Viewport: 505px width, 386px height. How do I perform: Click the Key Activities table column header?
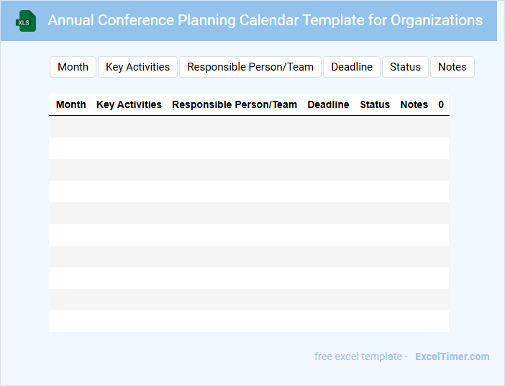click(129, 104)
